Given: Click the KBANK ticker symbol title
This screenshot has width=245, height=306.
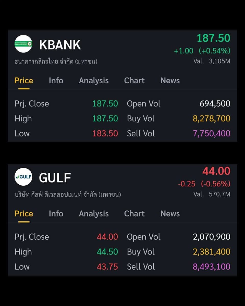Looking at the screenshot, I should (x=60, y=45).
